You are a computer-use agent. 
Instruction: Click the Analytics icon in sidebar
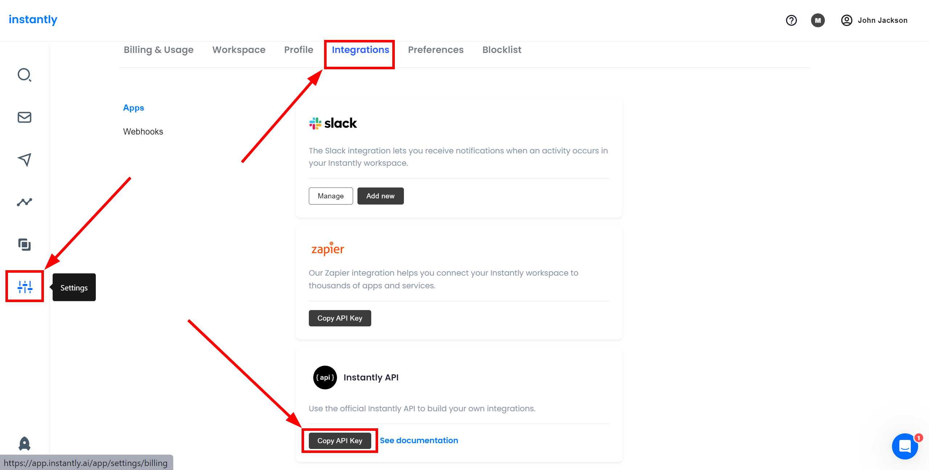coord(24,202)
